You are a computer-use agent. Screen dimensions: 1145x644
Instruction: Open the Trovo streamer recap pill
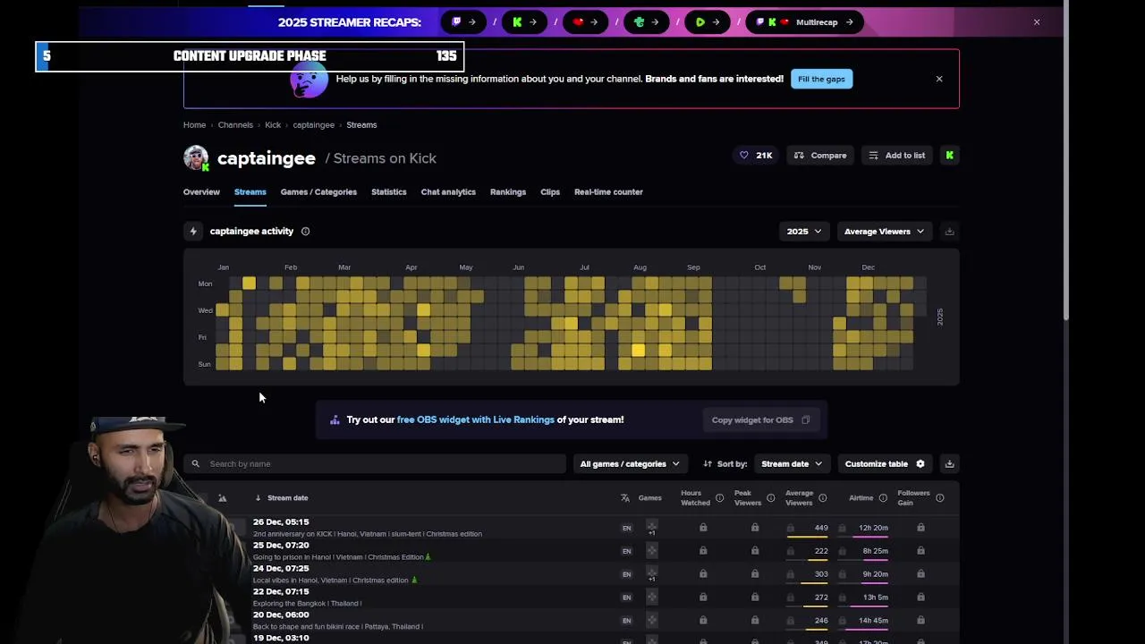pos(647,22)
